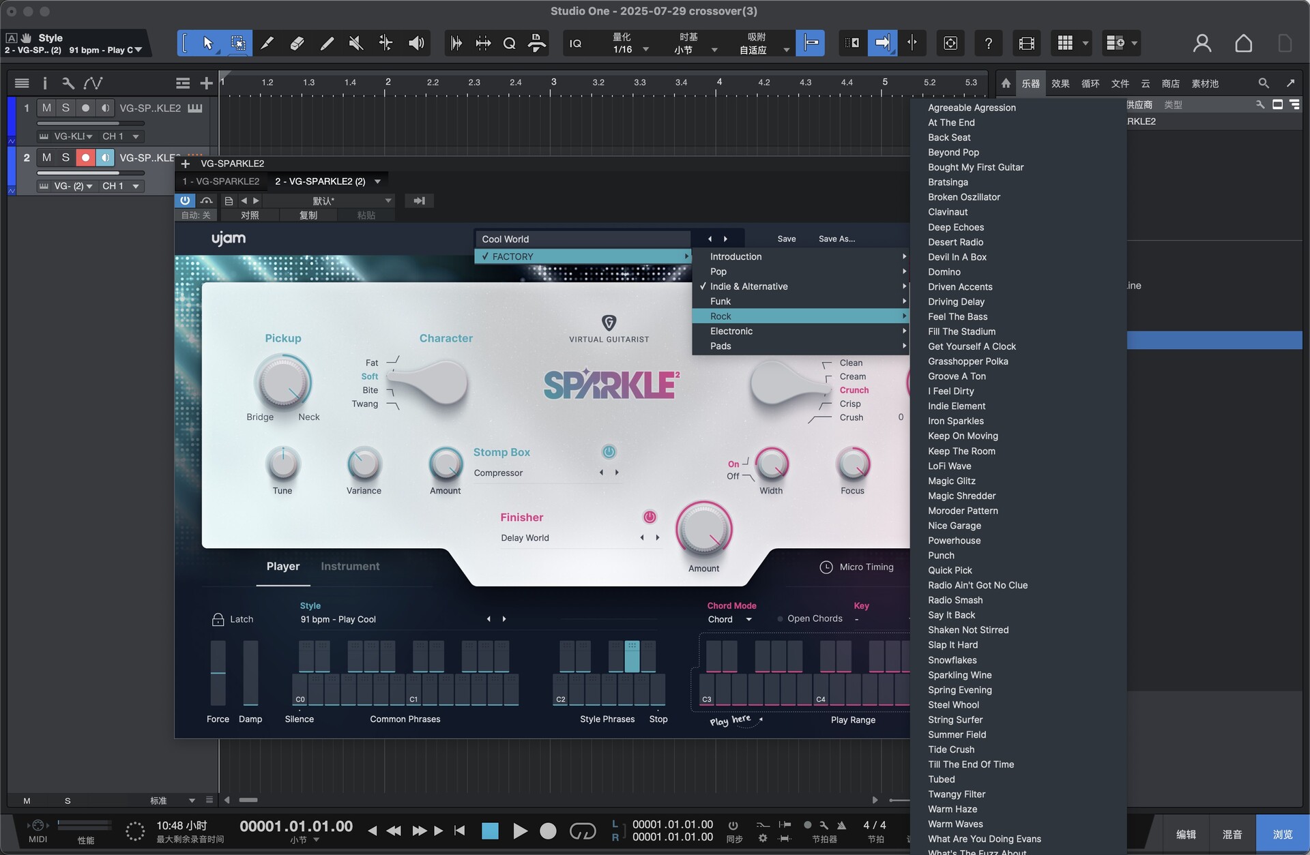Expand plugin instance selector arrow
The image size is (1310, 855).
[377, 181]
